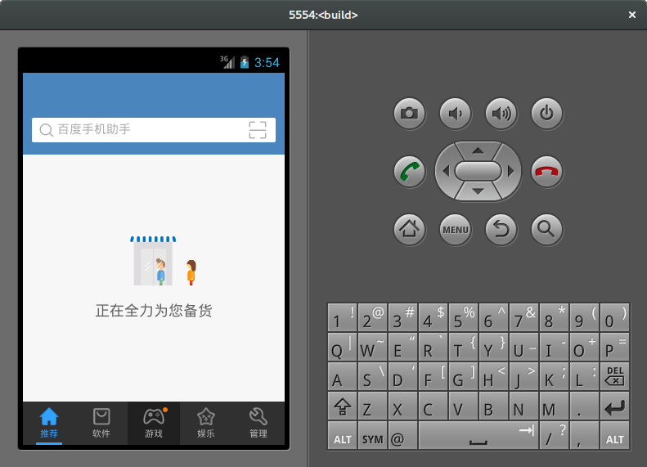This screenshot has height=467, width=647.
Task: Click the emulator Back button
Action: [501, 229]
